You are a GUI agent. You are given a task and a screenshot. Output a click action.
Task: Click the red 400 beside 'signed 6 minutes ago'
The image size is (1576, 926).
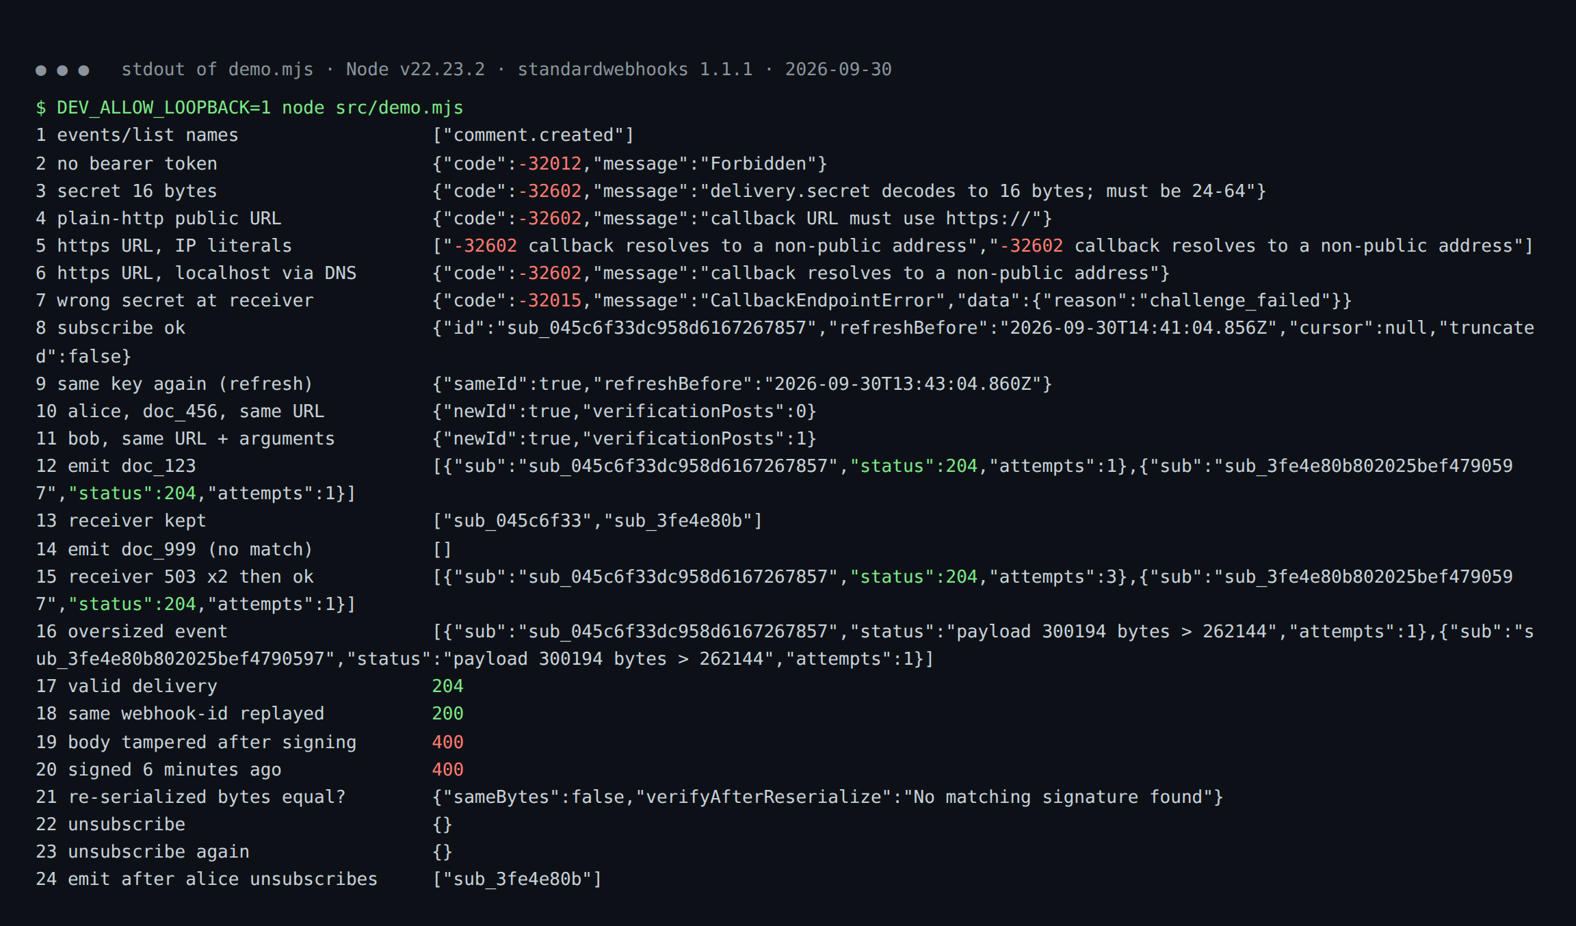(x=448, y=770)
